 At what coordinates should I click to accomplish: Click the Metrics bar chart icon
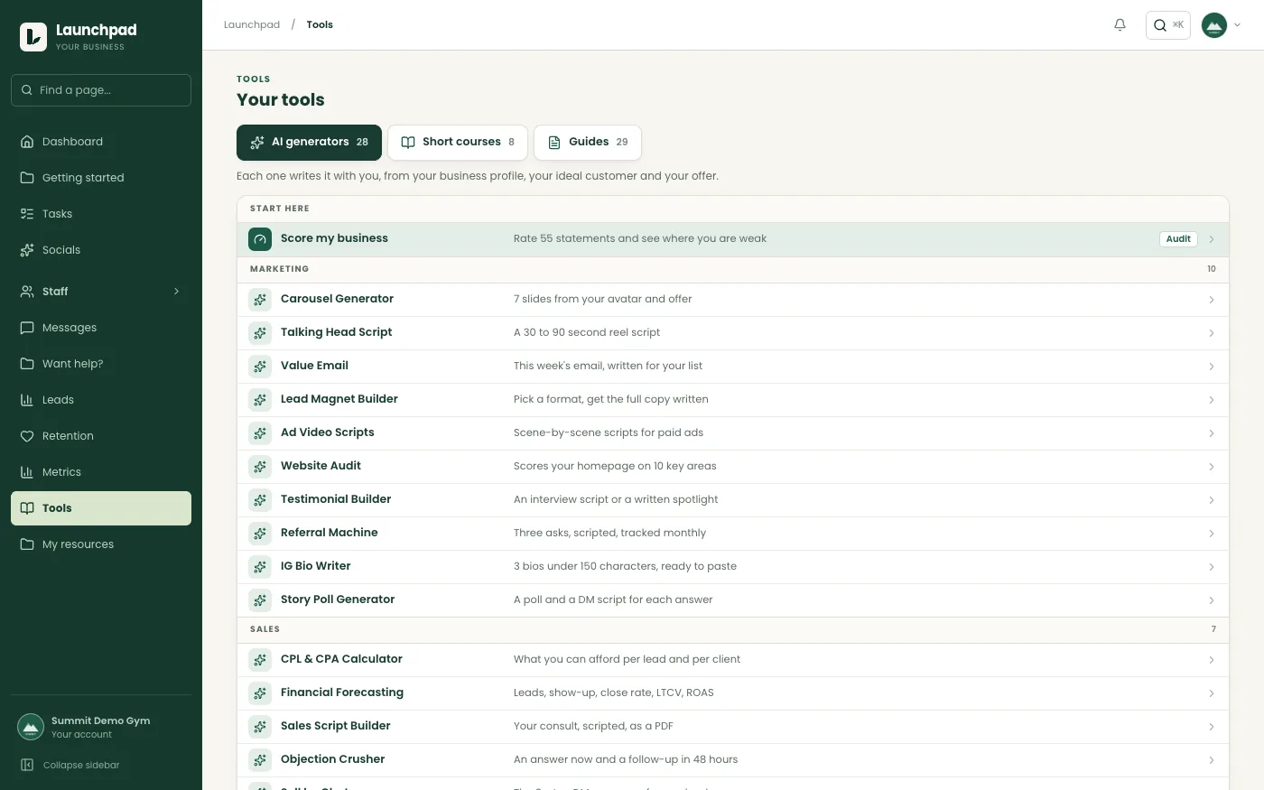[x=27, y=472]
